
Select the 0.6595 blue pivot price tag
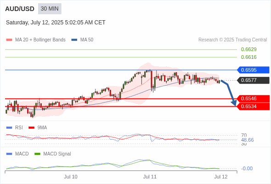point(253,70)
